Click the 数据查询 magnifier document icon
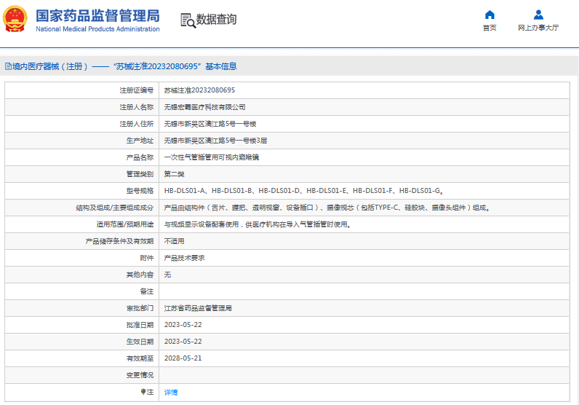 coord(188,20)
